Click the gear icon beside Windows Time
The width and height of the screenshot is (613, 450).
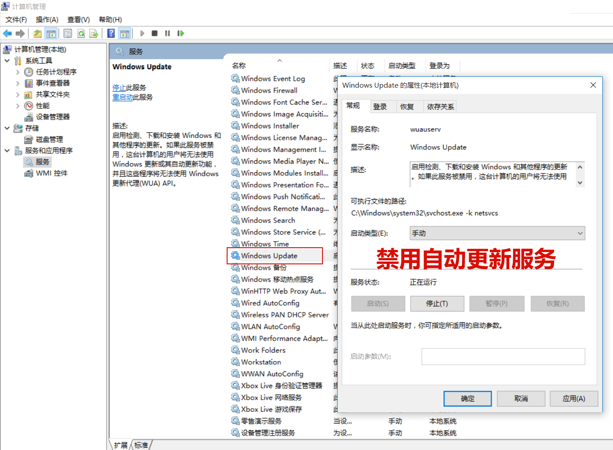[x=235, y=243]
